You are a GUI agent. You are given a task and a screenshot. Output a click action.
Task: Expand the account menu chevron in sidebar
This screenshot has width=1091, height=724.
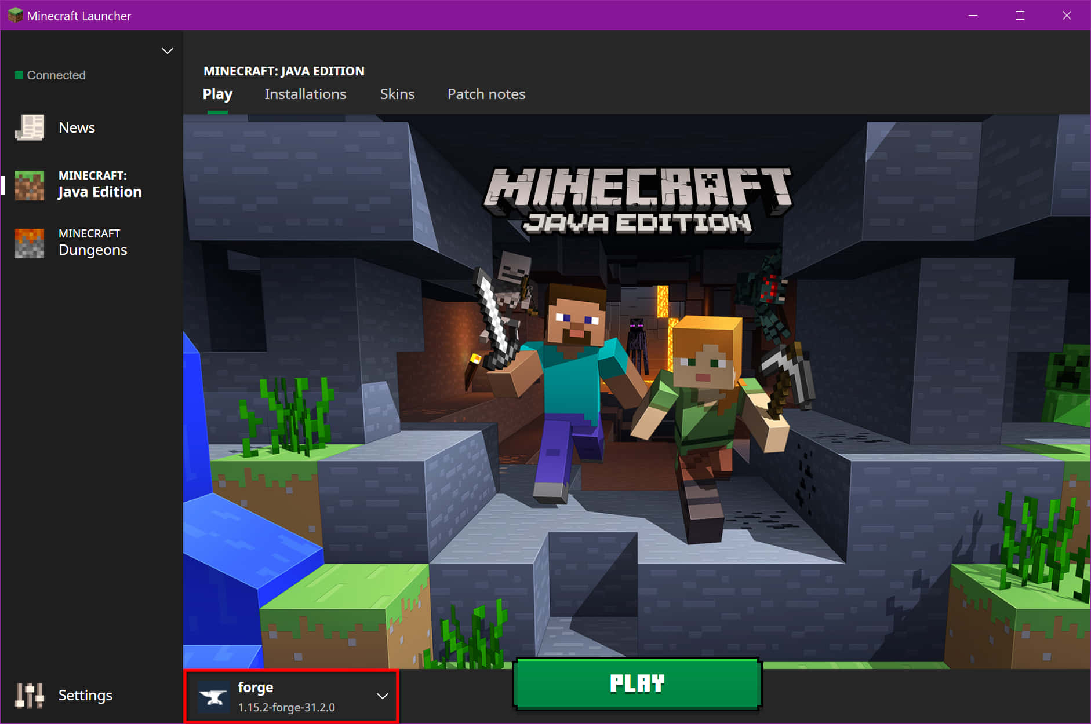pyautogui.click(x=167, y=51)
